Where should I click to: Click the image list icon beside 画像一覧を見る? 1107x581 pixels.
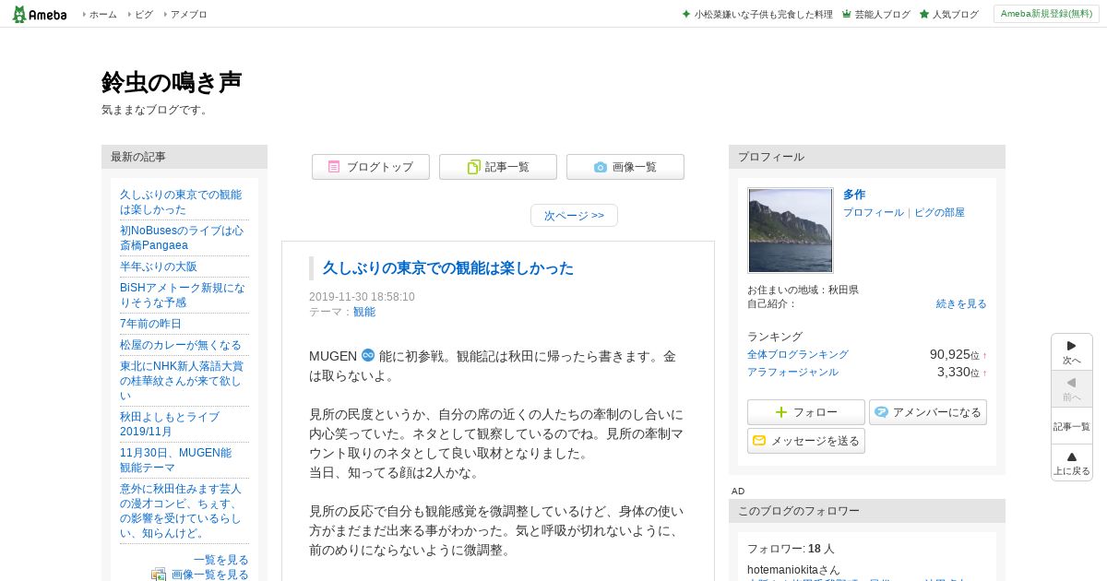pos(159,575)
